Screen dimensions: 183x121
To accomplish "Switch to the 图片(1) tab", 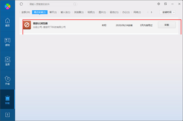I will pyautogui.click(x=102, y=12).
